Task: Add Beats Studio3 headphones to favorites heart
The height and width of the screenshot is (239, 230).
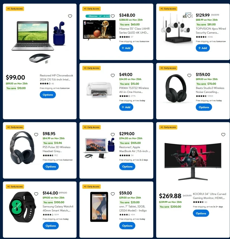Action: coord(189,75)
